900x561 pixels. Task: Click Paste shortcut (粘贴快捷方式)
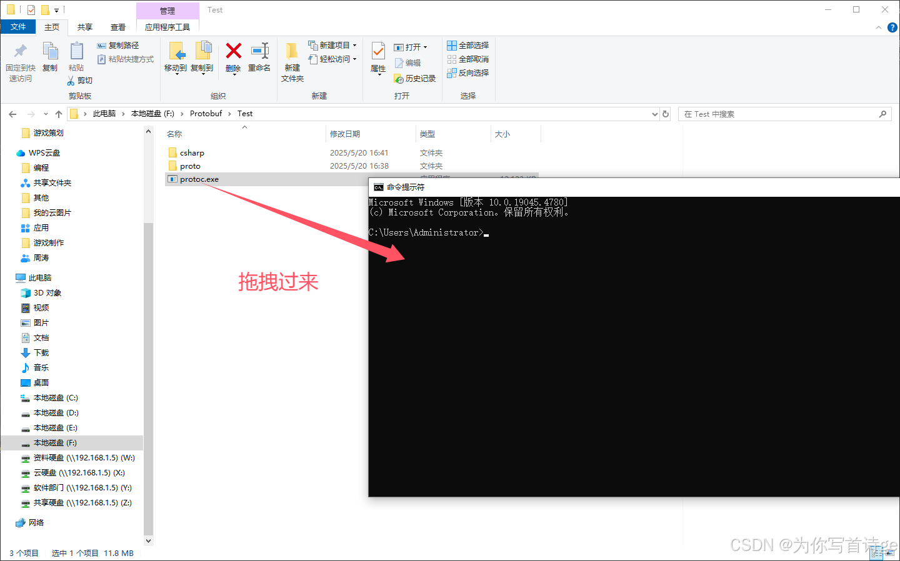coord(126,59)
